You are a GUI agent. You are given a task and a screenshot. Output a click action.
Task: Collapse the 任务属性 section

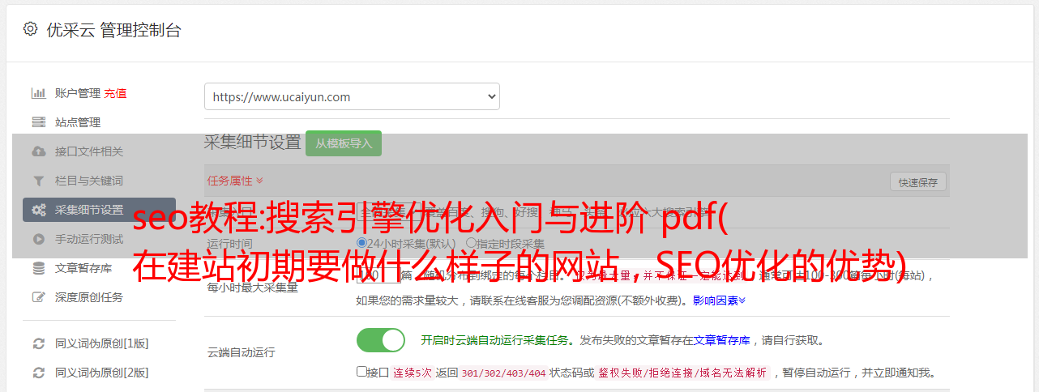235,181
